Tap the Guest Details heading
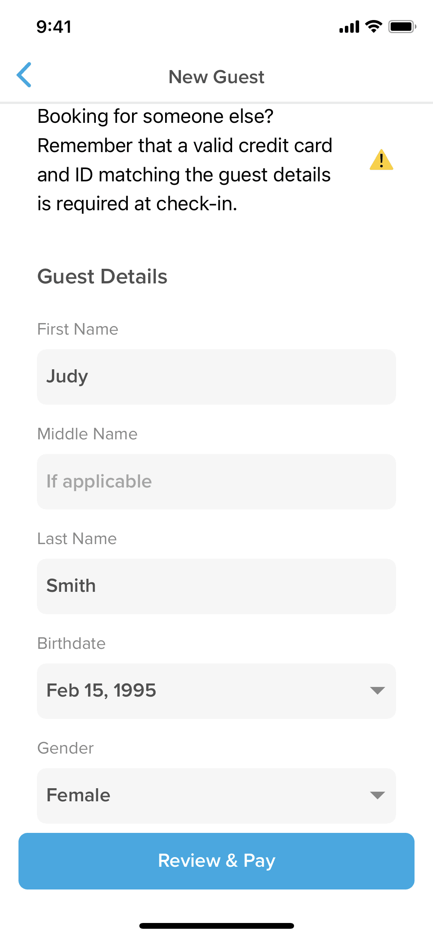Image resolution: width=433 pixels, height=938 pixels. tap(102, 276)
